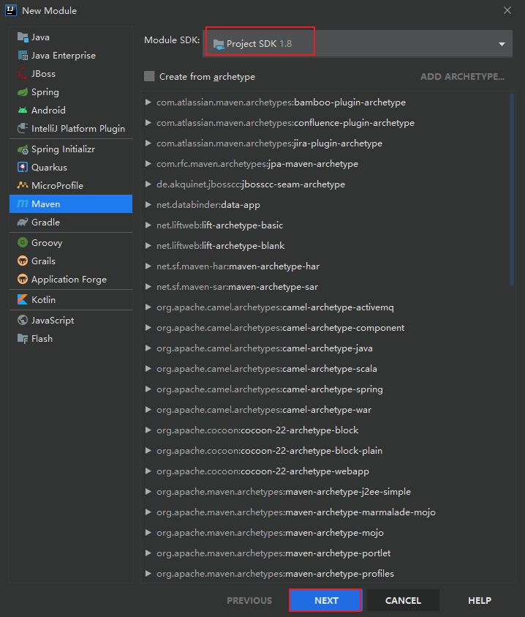Select the Maven module type

point(45,204)
